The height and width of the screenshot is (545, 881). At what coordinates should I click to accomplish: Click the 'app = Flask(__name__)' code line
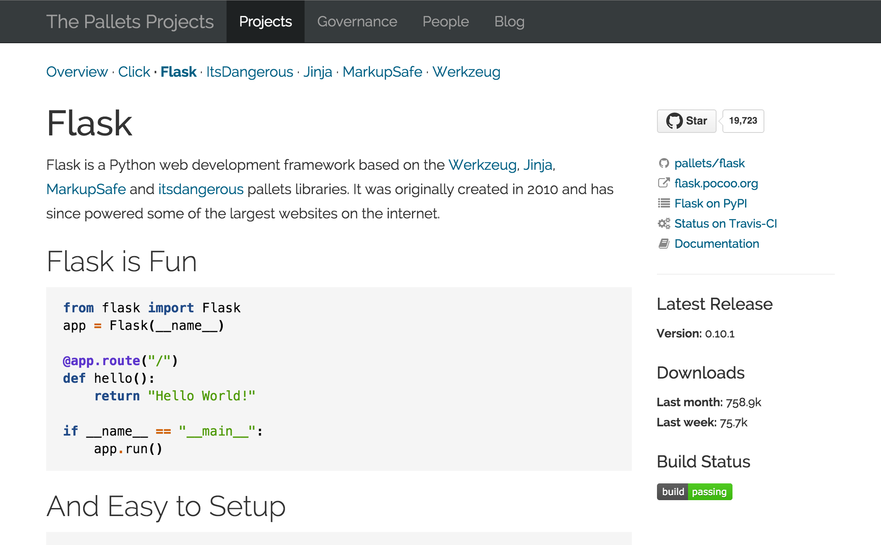point(144,325)
